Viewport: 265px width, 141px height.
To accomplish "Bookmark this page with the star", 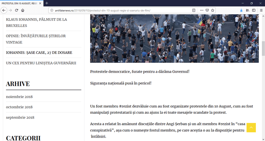I will (213, 10).
